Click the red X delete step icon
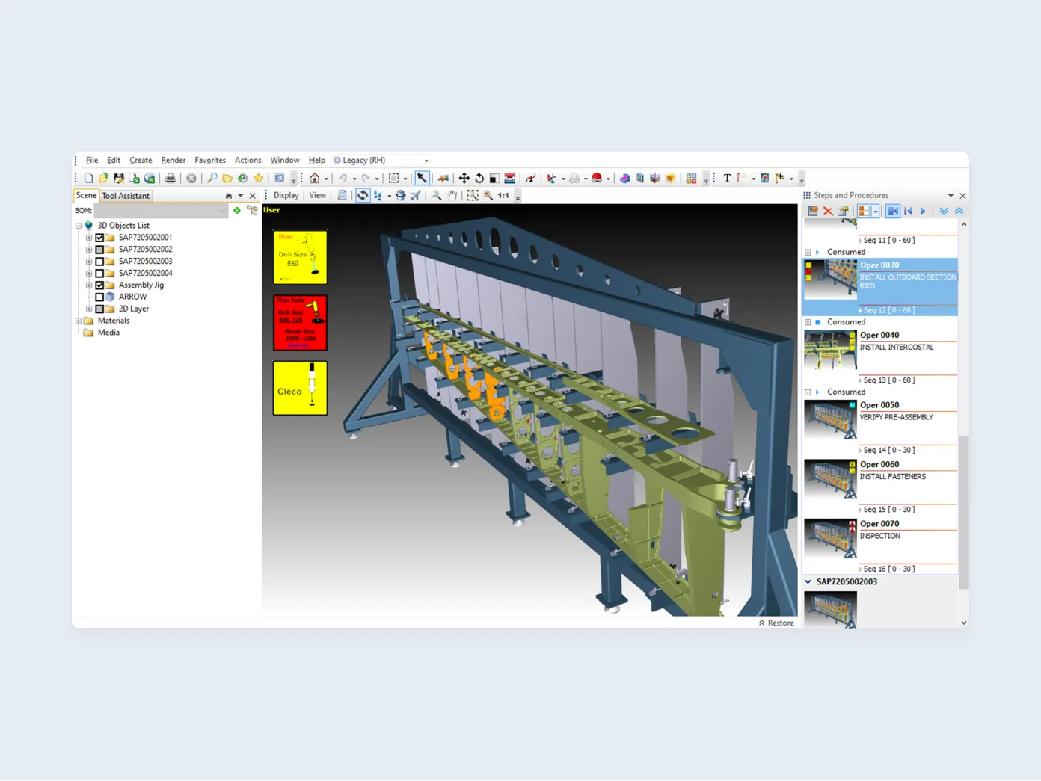This screenshot has height=781, width=1041. 828,212
